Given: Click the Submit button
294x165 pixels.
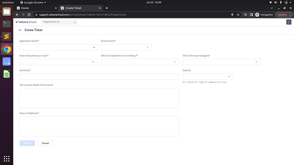Looking at the screenshot, I should coord(27,143).
